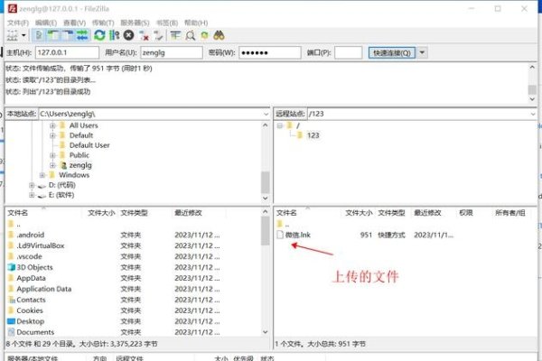Select the .vscode folder row

(133, 256)
